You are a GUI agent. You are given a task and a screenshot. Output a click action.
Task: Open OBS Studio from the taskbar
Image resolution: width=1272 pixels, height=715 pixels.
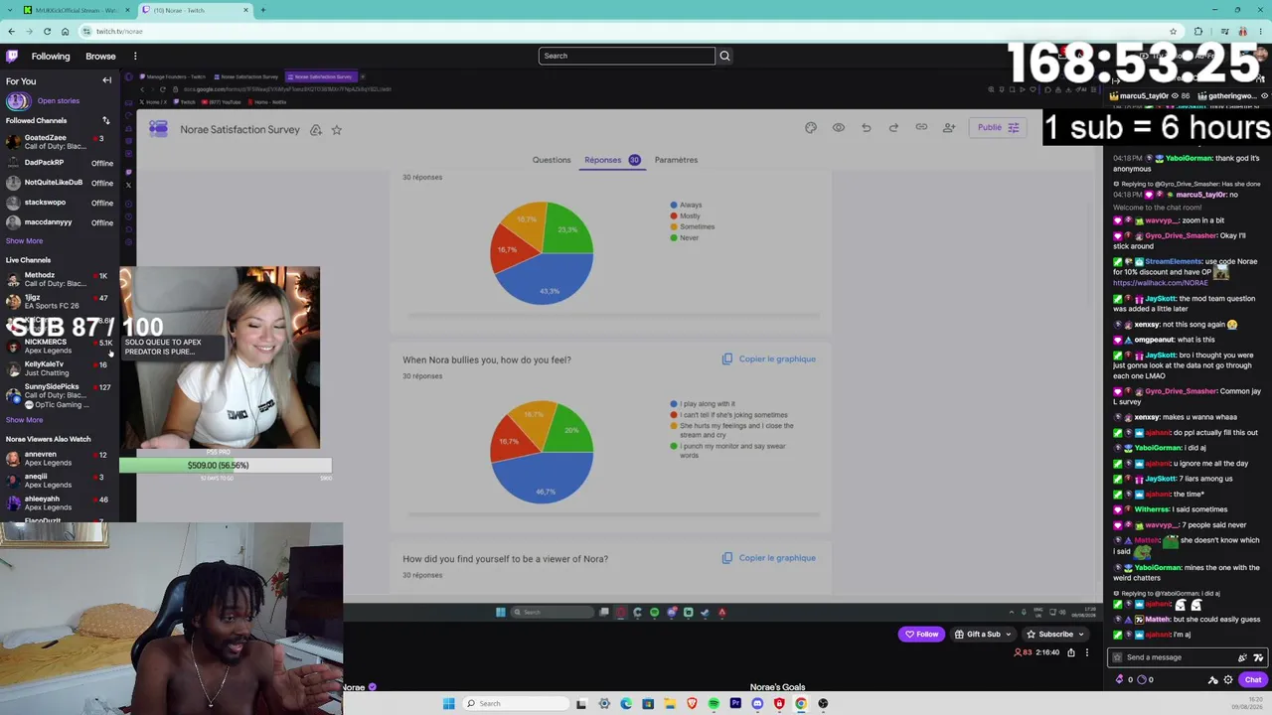[823, 704]
